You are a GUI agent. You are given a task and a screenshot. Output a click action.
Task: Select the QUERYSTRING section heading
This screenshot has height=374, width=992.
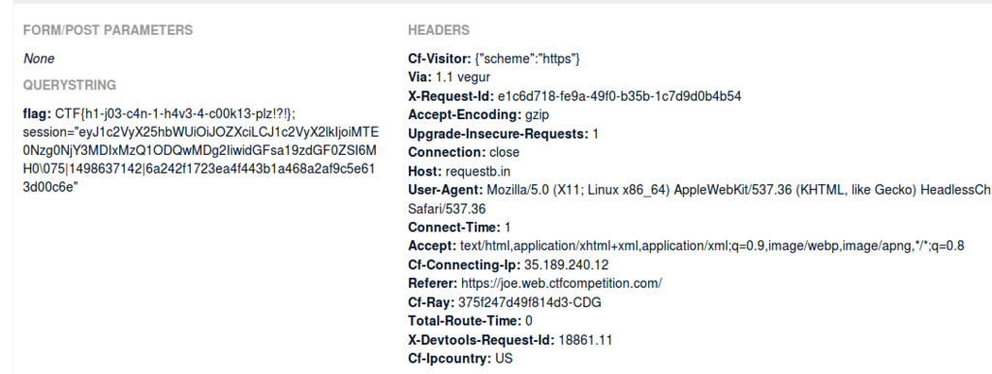70,85
